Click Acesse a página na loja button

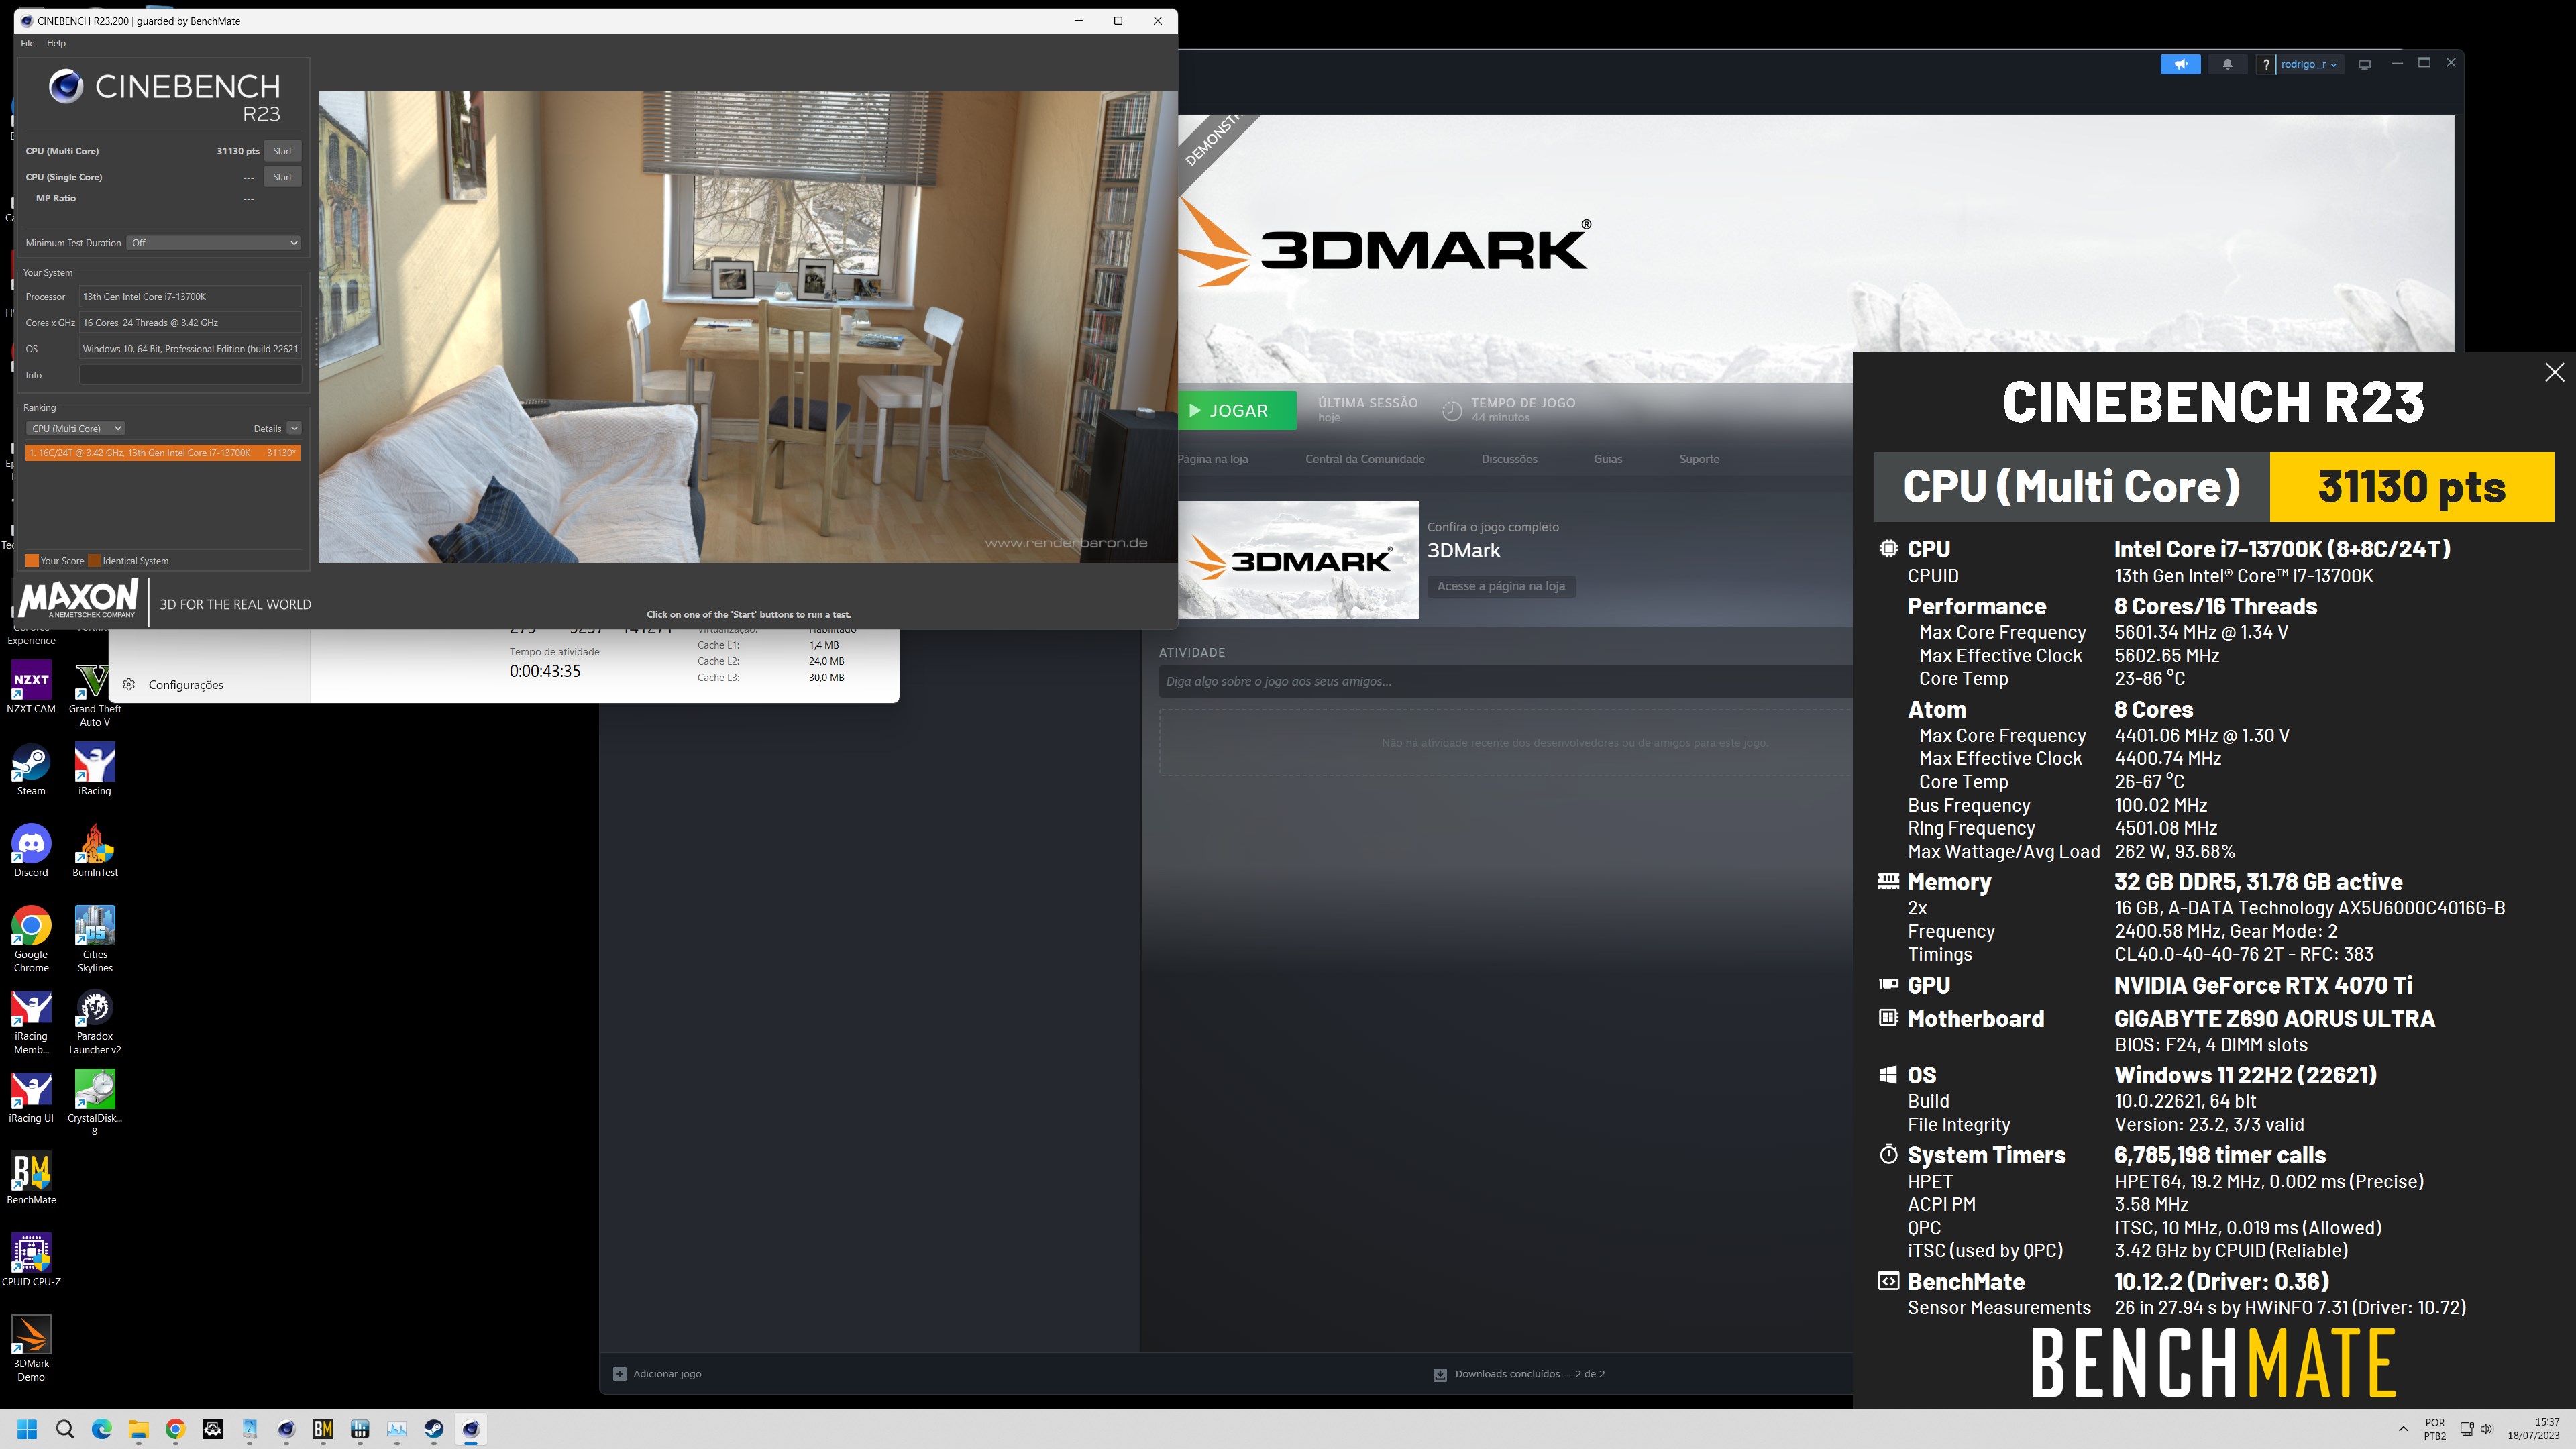1501,586
